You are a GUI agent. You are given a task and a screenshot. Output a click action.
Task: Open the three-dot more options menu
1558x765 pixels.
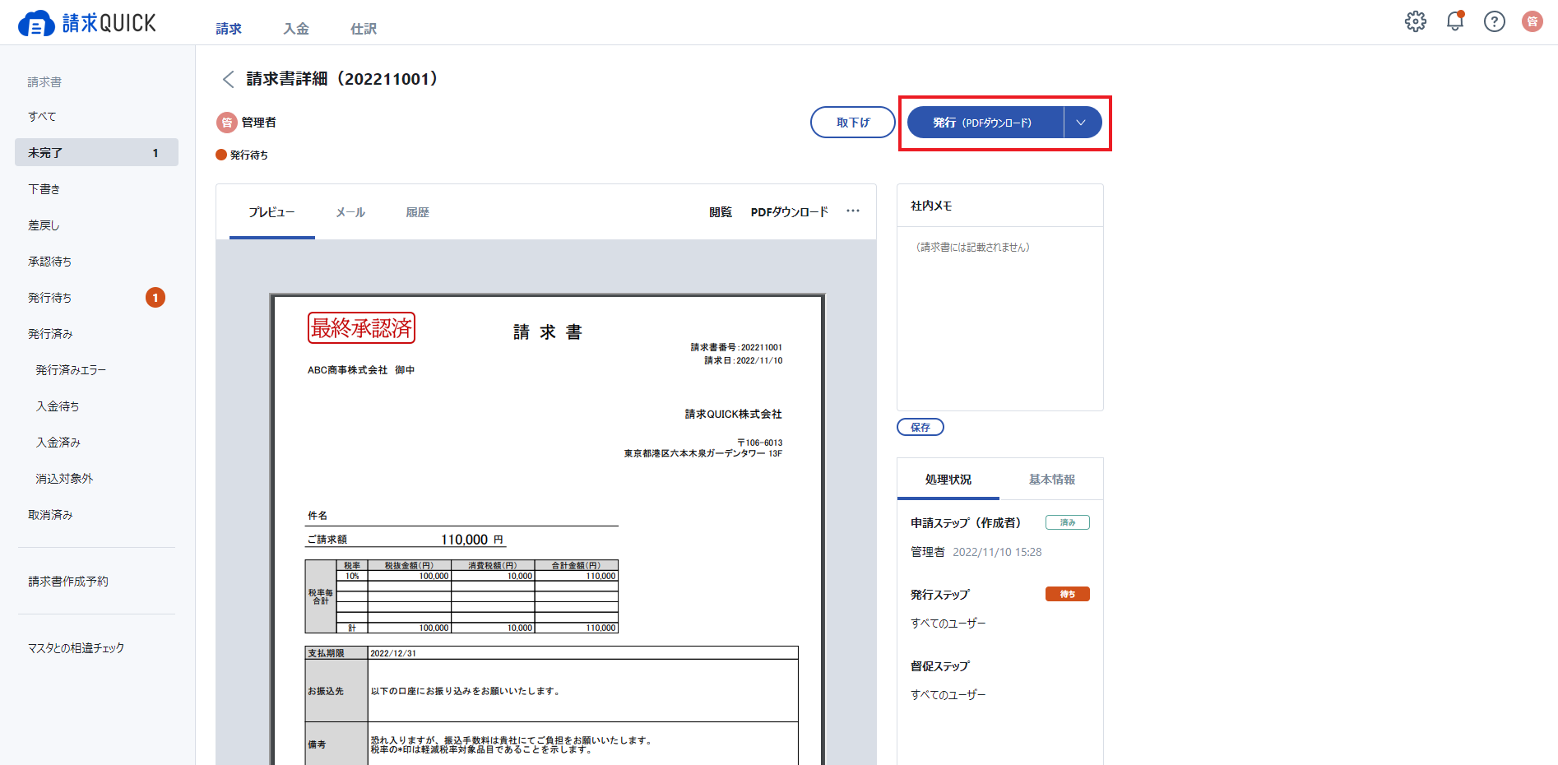853,211
